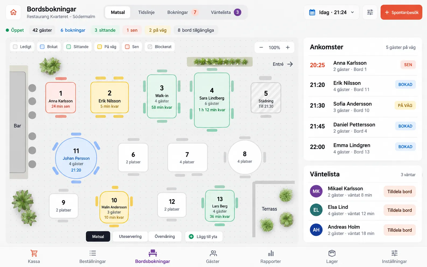Open Rapporter in bottom navigation
This screenshot has width=427, height=267.
271,257
